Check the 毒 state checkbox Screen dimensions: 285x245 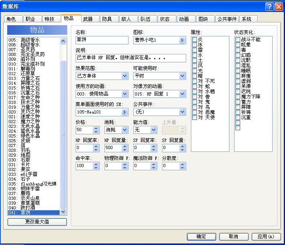point(238,50)
